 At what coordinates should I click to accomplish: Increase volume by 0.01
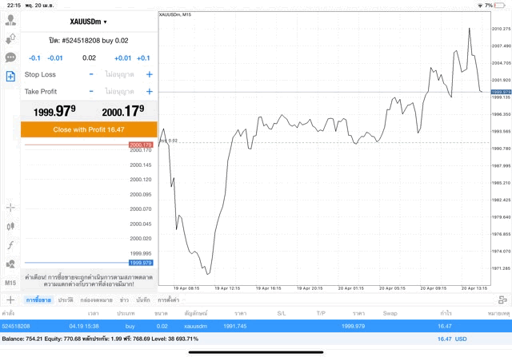[x=122, y=58]
